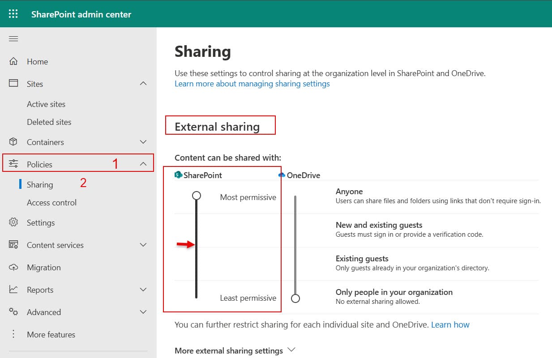The image size is (552, 358).
Task: Expand the Containers section chevron
Action: click(x=143, y=142)
